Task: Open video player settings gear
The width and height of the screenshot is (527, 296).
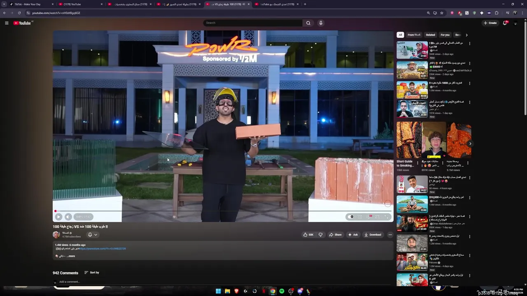Action: tap(368, 217)
